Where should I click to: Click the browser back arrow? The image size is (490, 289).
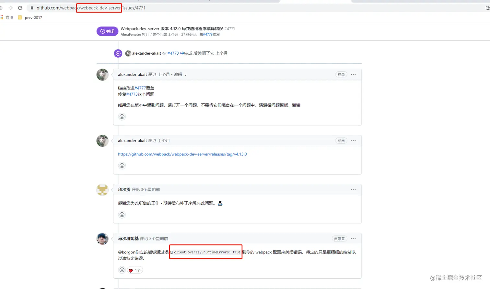pos(3,8)
